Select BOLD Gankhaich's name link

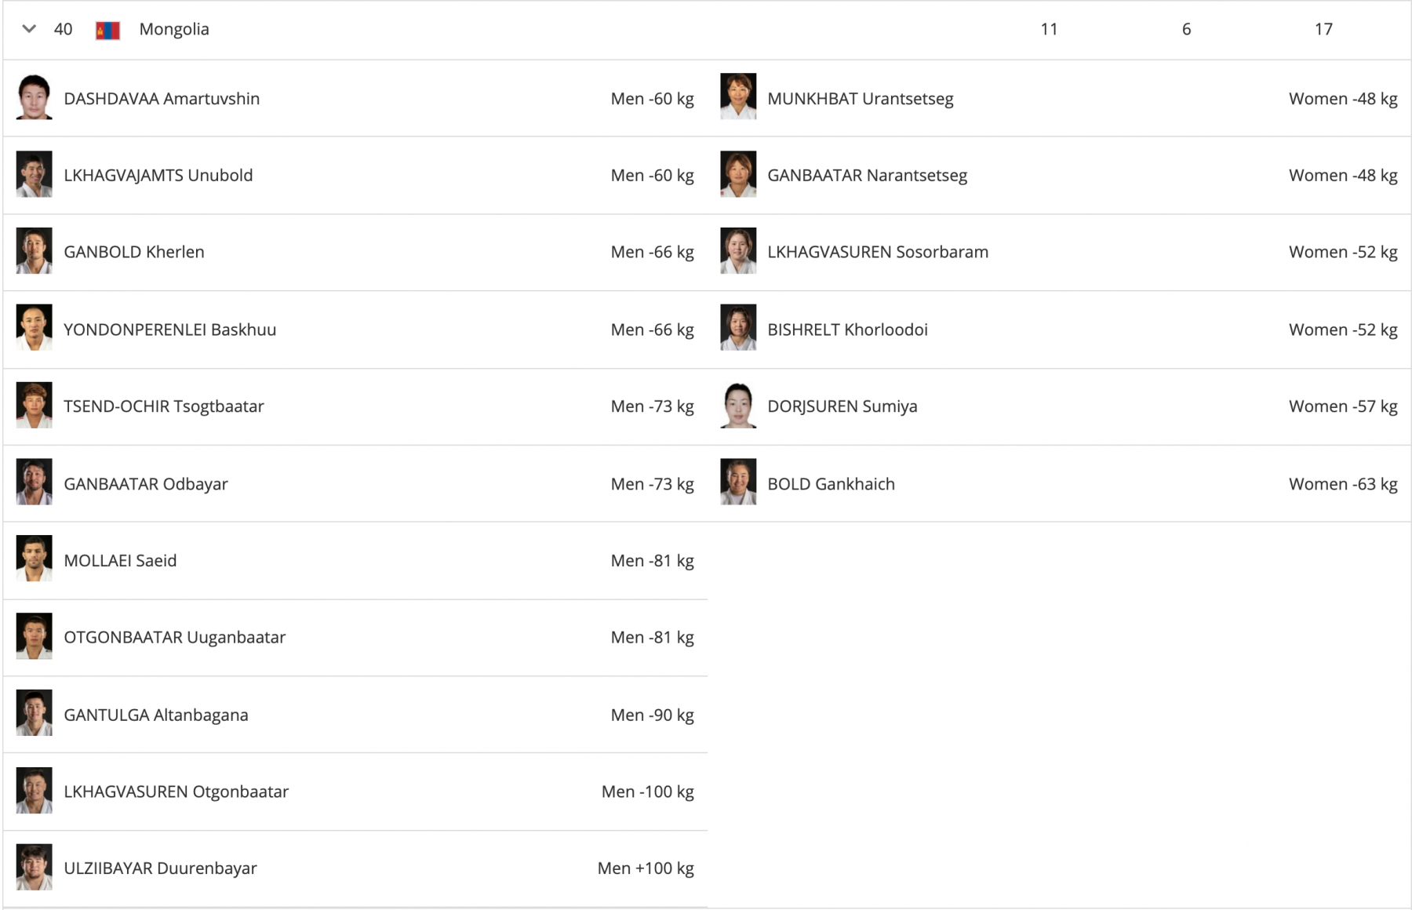click(x=831, y=484)
